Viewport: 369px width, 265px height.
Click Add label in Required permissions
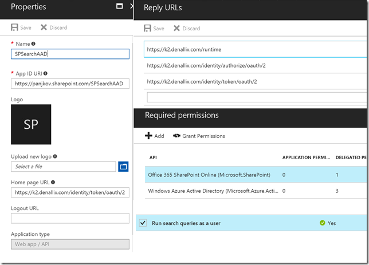pyautogui.click(x=159, y=136)
